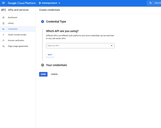
Task: Click the project selector dropdown arrow
Action: click(59, 3)
